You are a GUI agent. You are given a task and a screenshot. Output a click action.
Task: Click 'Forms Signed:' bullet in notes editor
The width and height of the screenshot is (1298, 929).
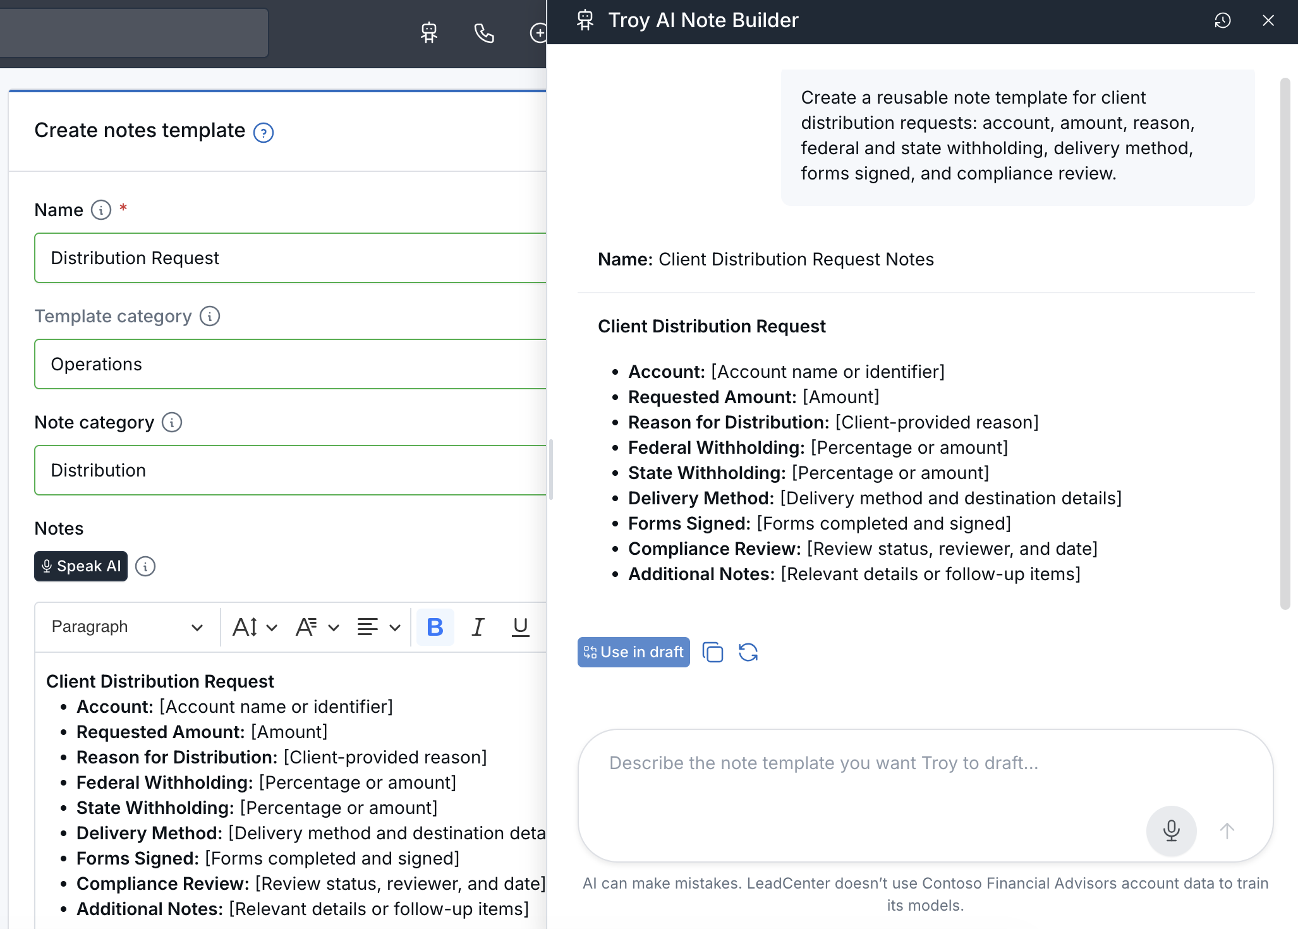coord(267,858)
